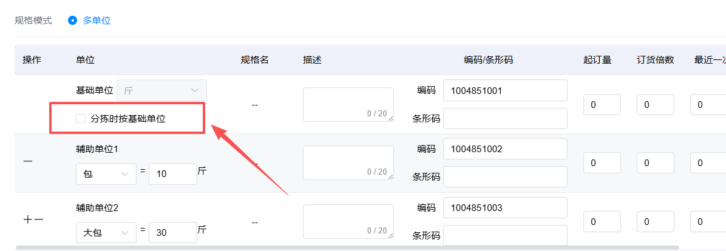
Task: Click 订货倍数 field in 辅助单位1 row
Action: (655, 162)
